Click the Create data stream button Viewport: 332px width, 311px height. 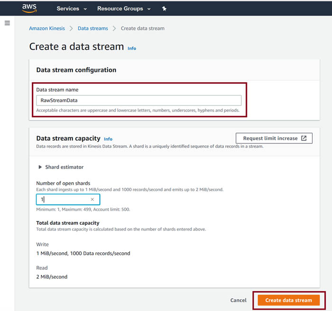tap(288, 300)
